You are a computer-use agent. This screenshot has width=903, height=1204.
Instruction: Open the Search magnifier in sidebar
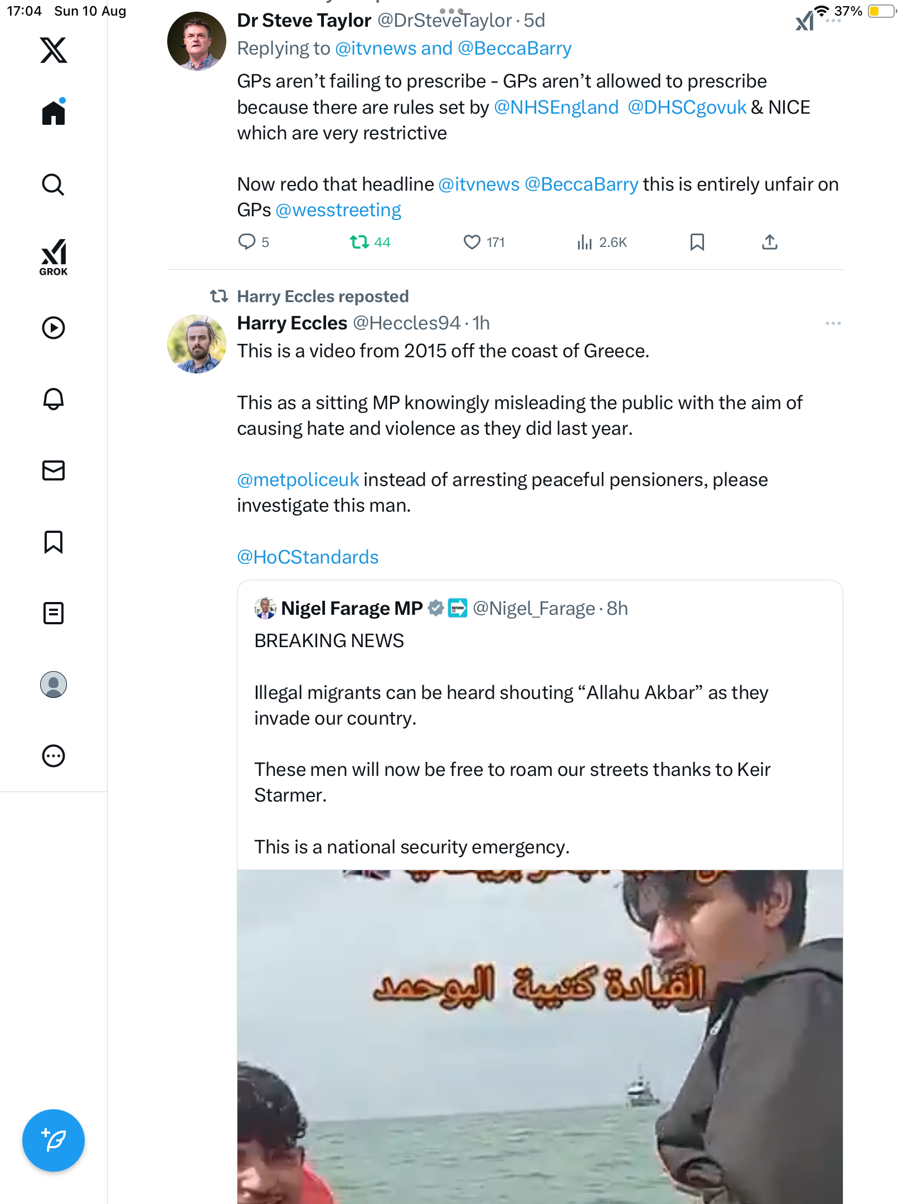click(x=54, y=185)
